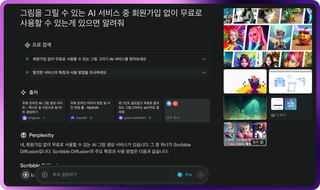Open the blue car sketch thumbnail
320x190 pixels.
(x=290, y=81)
